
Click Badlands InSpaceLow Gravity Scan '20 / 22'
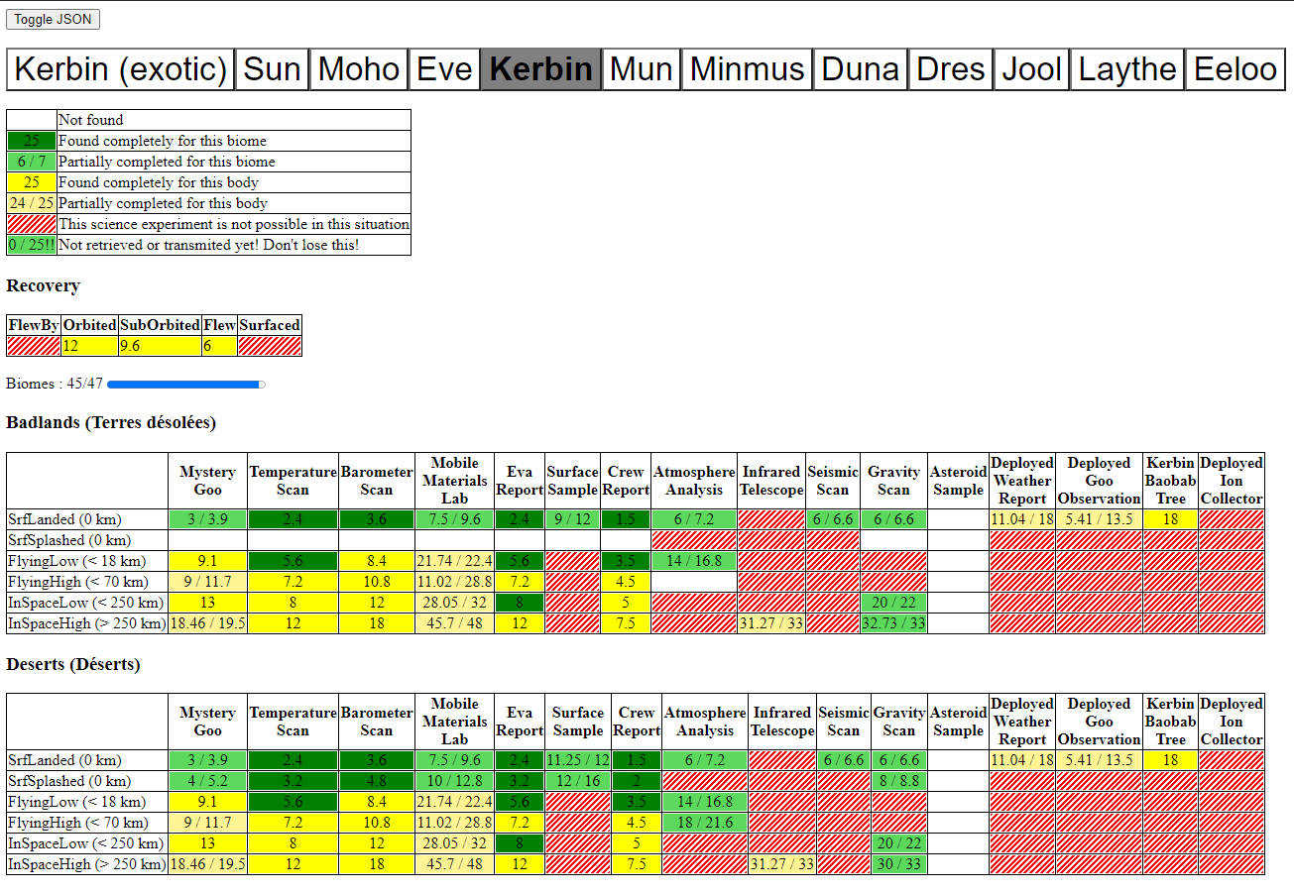pos(892,603)
